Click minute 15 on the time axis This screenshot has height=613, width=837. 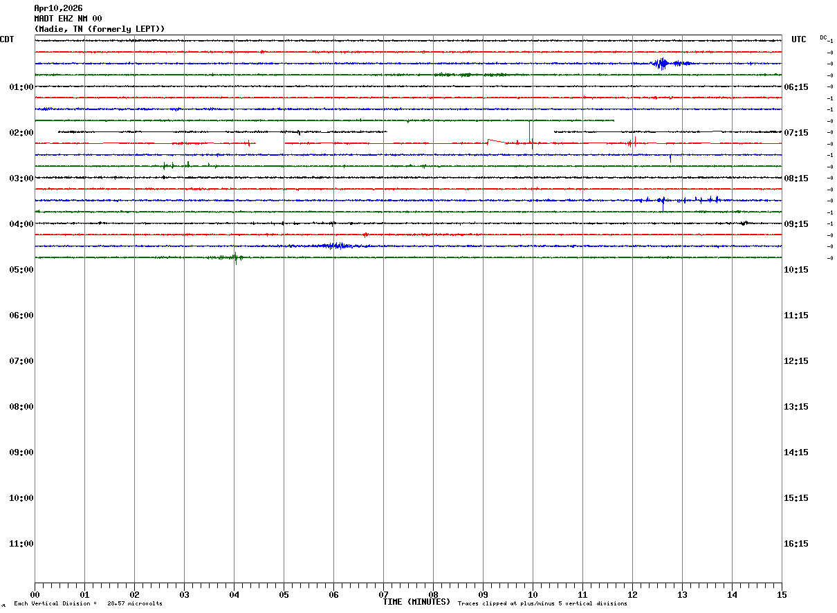[x=782, y=594]
